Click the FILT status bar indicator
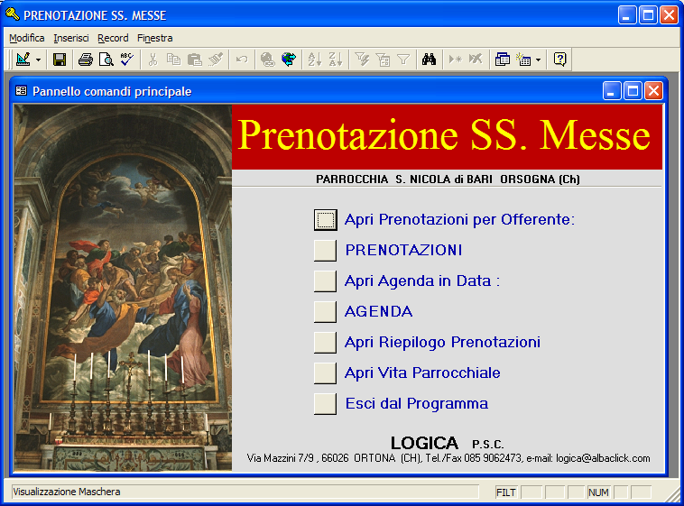 (506, 492)
